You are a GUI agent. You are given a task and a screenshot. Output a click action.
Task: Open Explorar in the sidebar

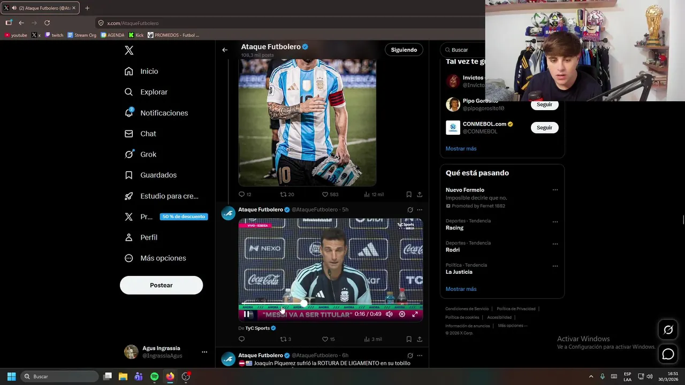146,92
